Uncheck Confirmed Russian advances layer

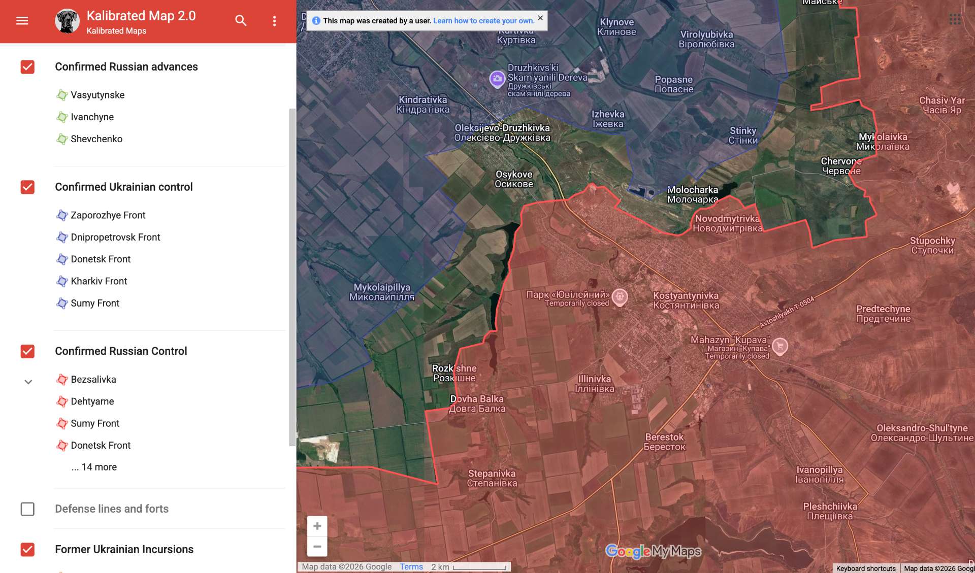coord(27,67)
